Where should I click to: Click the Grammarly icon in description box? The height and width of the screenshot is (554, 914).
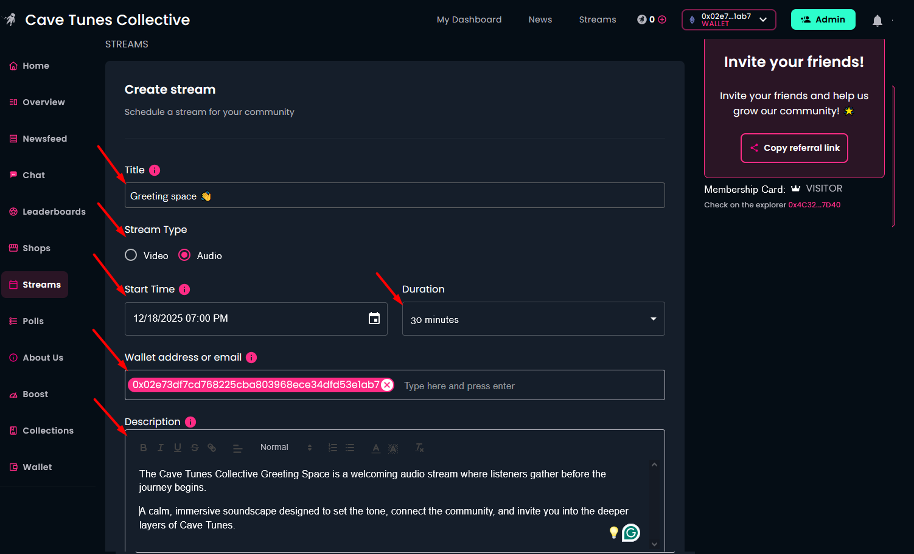(631, 533)
